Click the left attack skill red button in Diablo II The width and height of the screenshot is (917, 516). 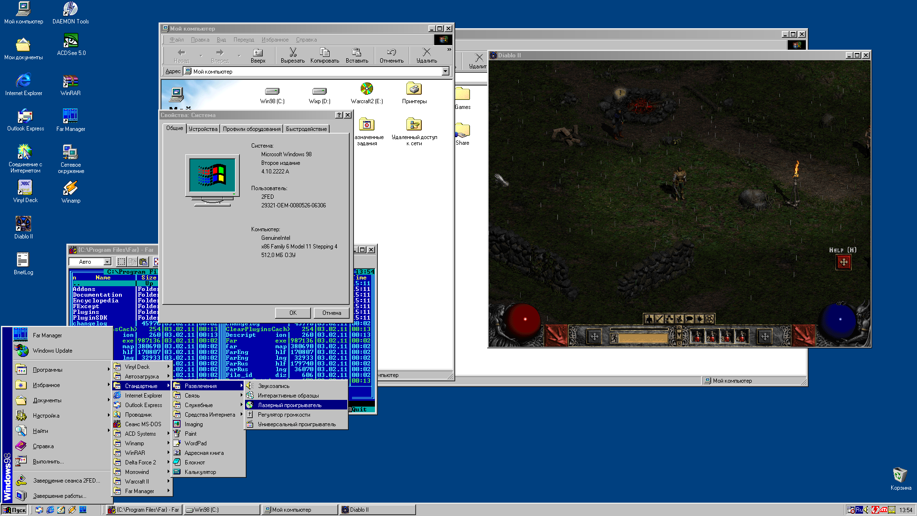[555, 336]
